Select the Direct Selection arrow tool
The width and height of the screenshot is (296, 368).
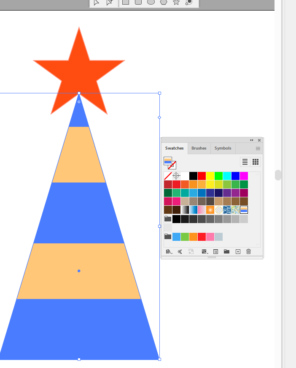coord(97,3)
